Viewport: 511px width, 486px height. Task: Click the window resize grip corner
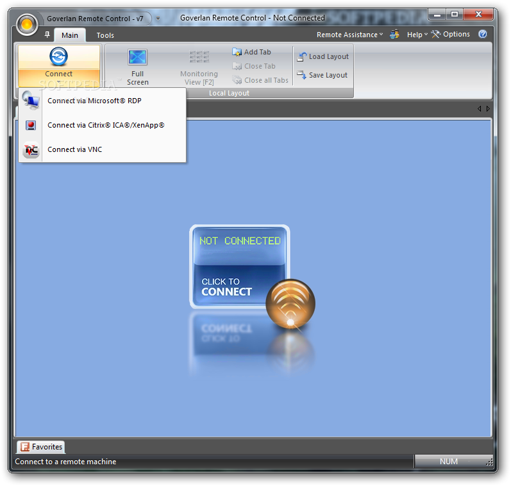489,462
